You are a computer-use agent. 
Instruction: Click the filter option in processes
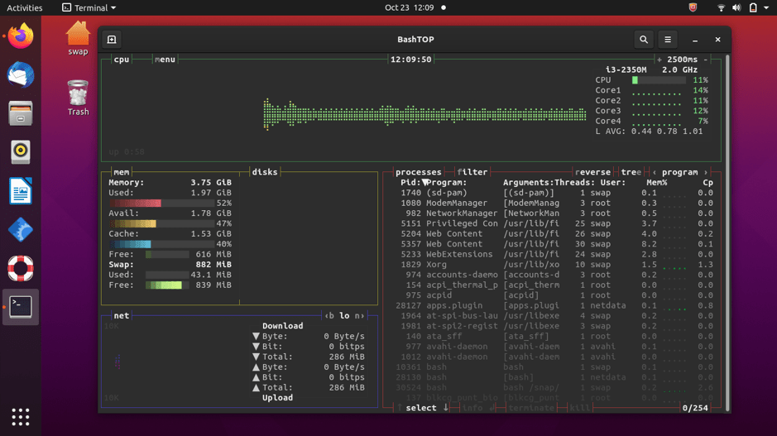coord(472,172)
